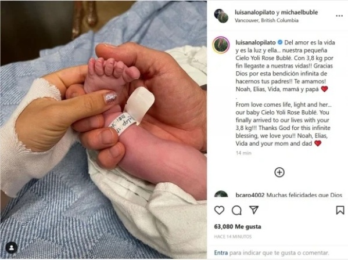The width and height of the screenshot is (348, 260).
Task: Load more comments with the plus circle
Action: [x=279, y=172]
